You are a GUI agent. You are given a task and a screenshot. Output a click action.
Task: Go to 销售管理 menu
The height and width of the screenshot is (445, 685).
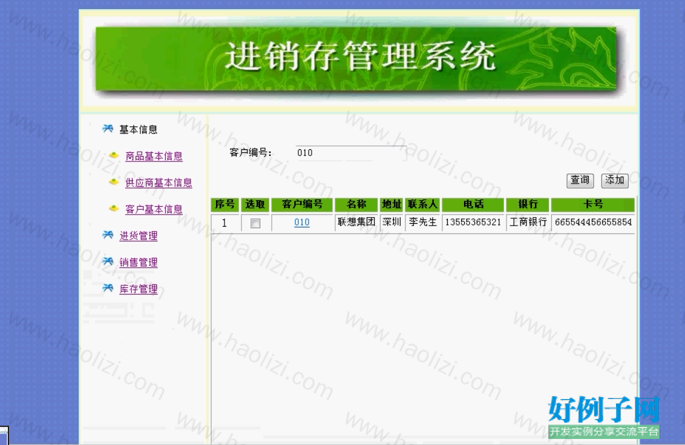(x=139, y=263)
